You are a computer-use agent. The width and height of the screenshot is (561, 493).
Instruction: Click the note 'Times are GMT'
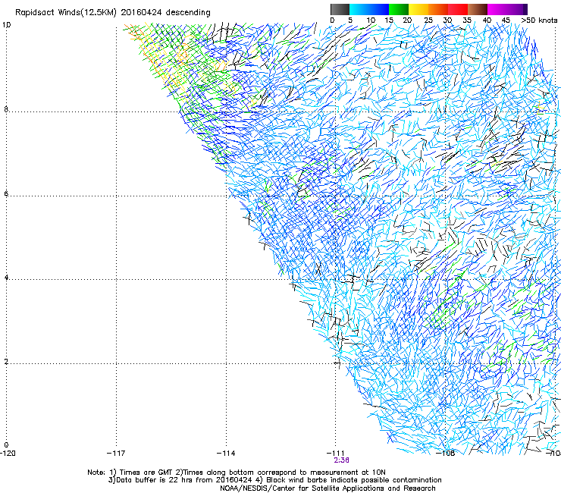coord(146,473)
